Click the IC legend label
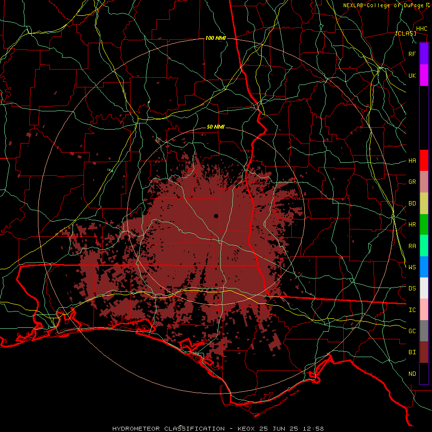 point(412,310)
